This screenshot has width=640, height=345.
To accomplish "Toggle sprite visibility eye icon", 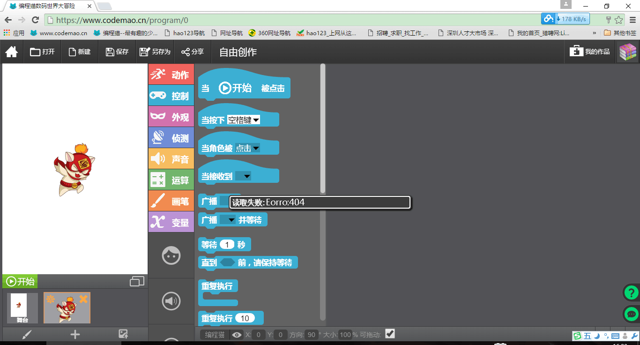I will point(237,335).
